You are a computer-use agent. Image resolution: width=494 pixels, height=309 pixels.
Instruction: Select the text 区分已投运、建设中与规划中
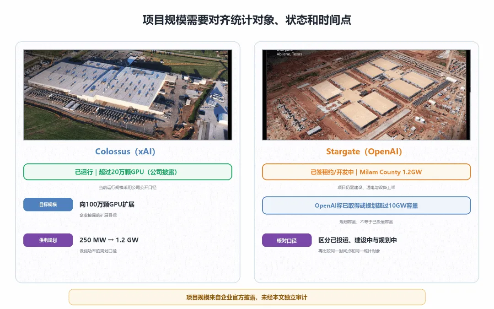(357, 240)
